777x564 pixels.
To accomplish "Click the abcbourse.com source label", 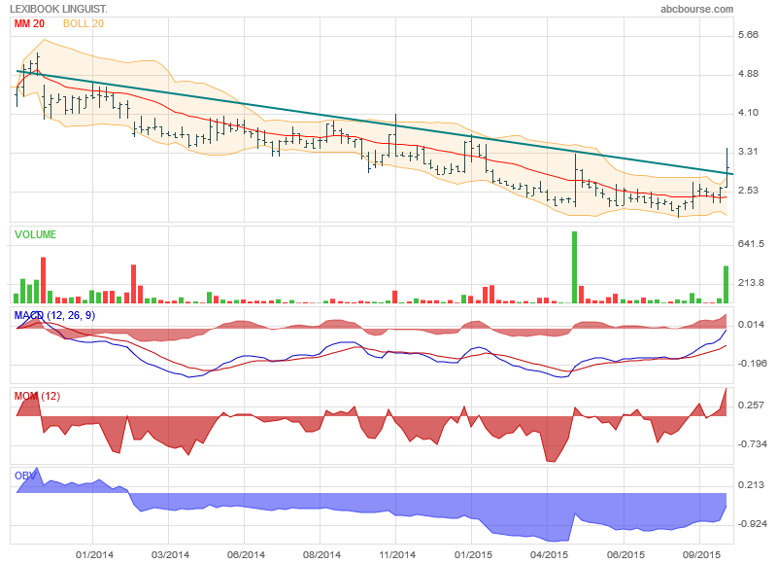I will click(696, 9).
